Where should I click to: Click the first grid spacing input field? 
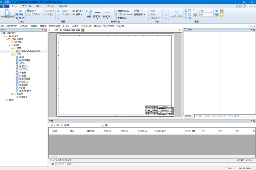click(207, 11)
